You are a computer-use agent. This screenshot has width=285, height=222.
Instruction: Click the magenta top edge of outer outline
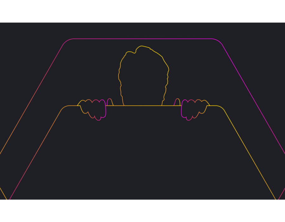142,39
